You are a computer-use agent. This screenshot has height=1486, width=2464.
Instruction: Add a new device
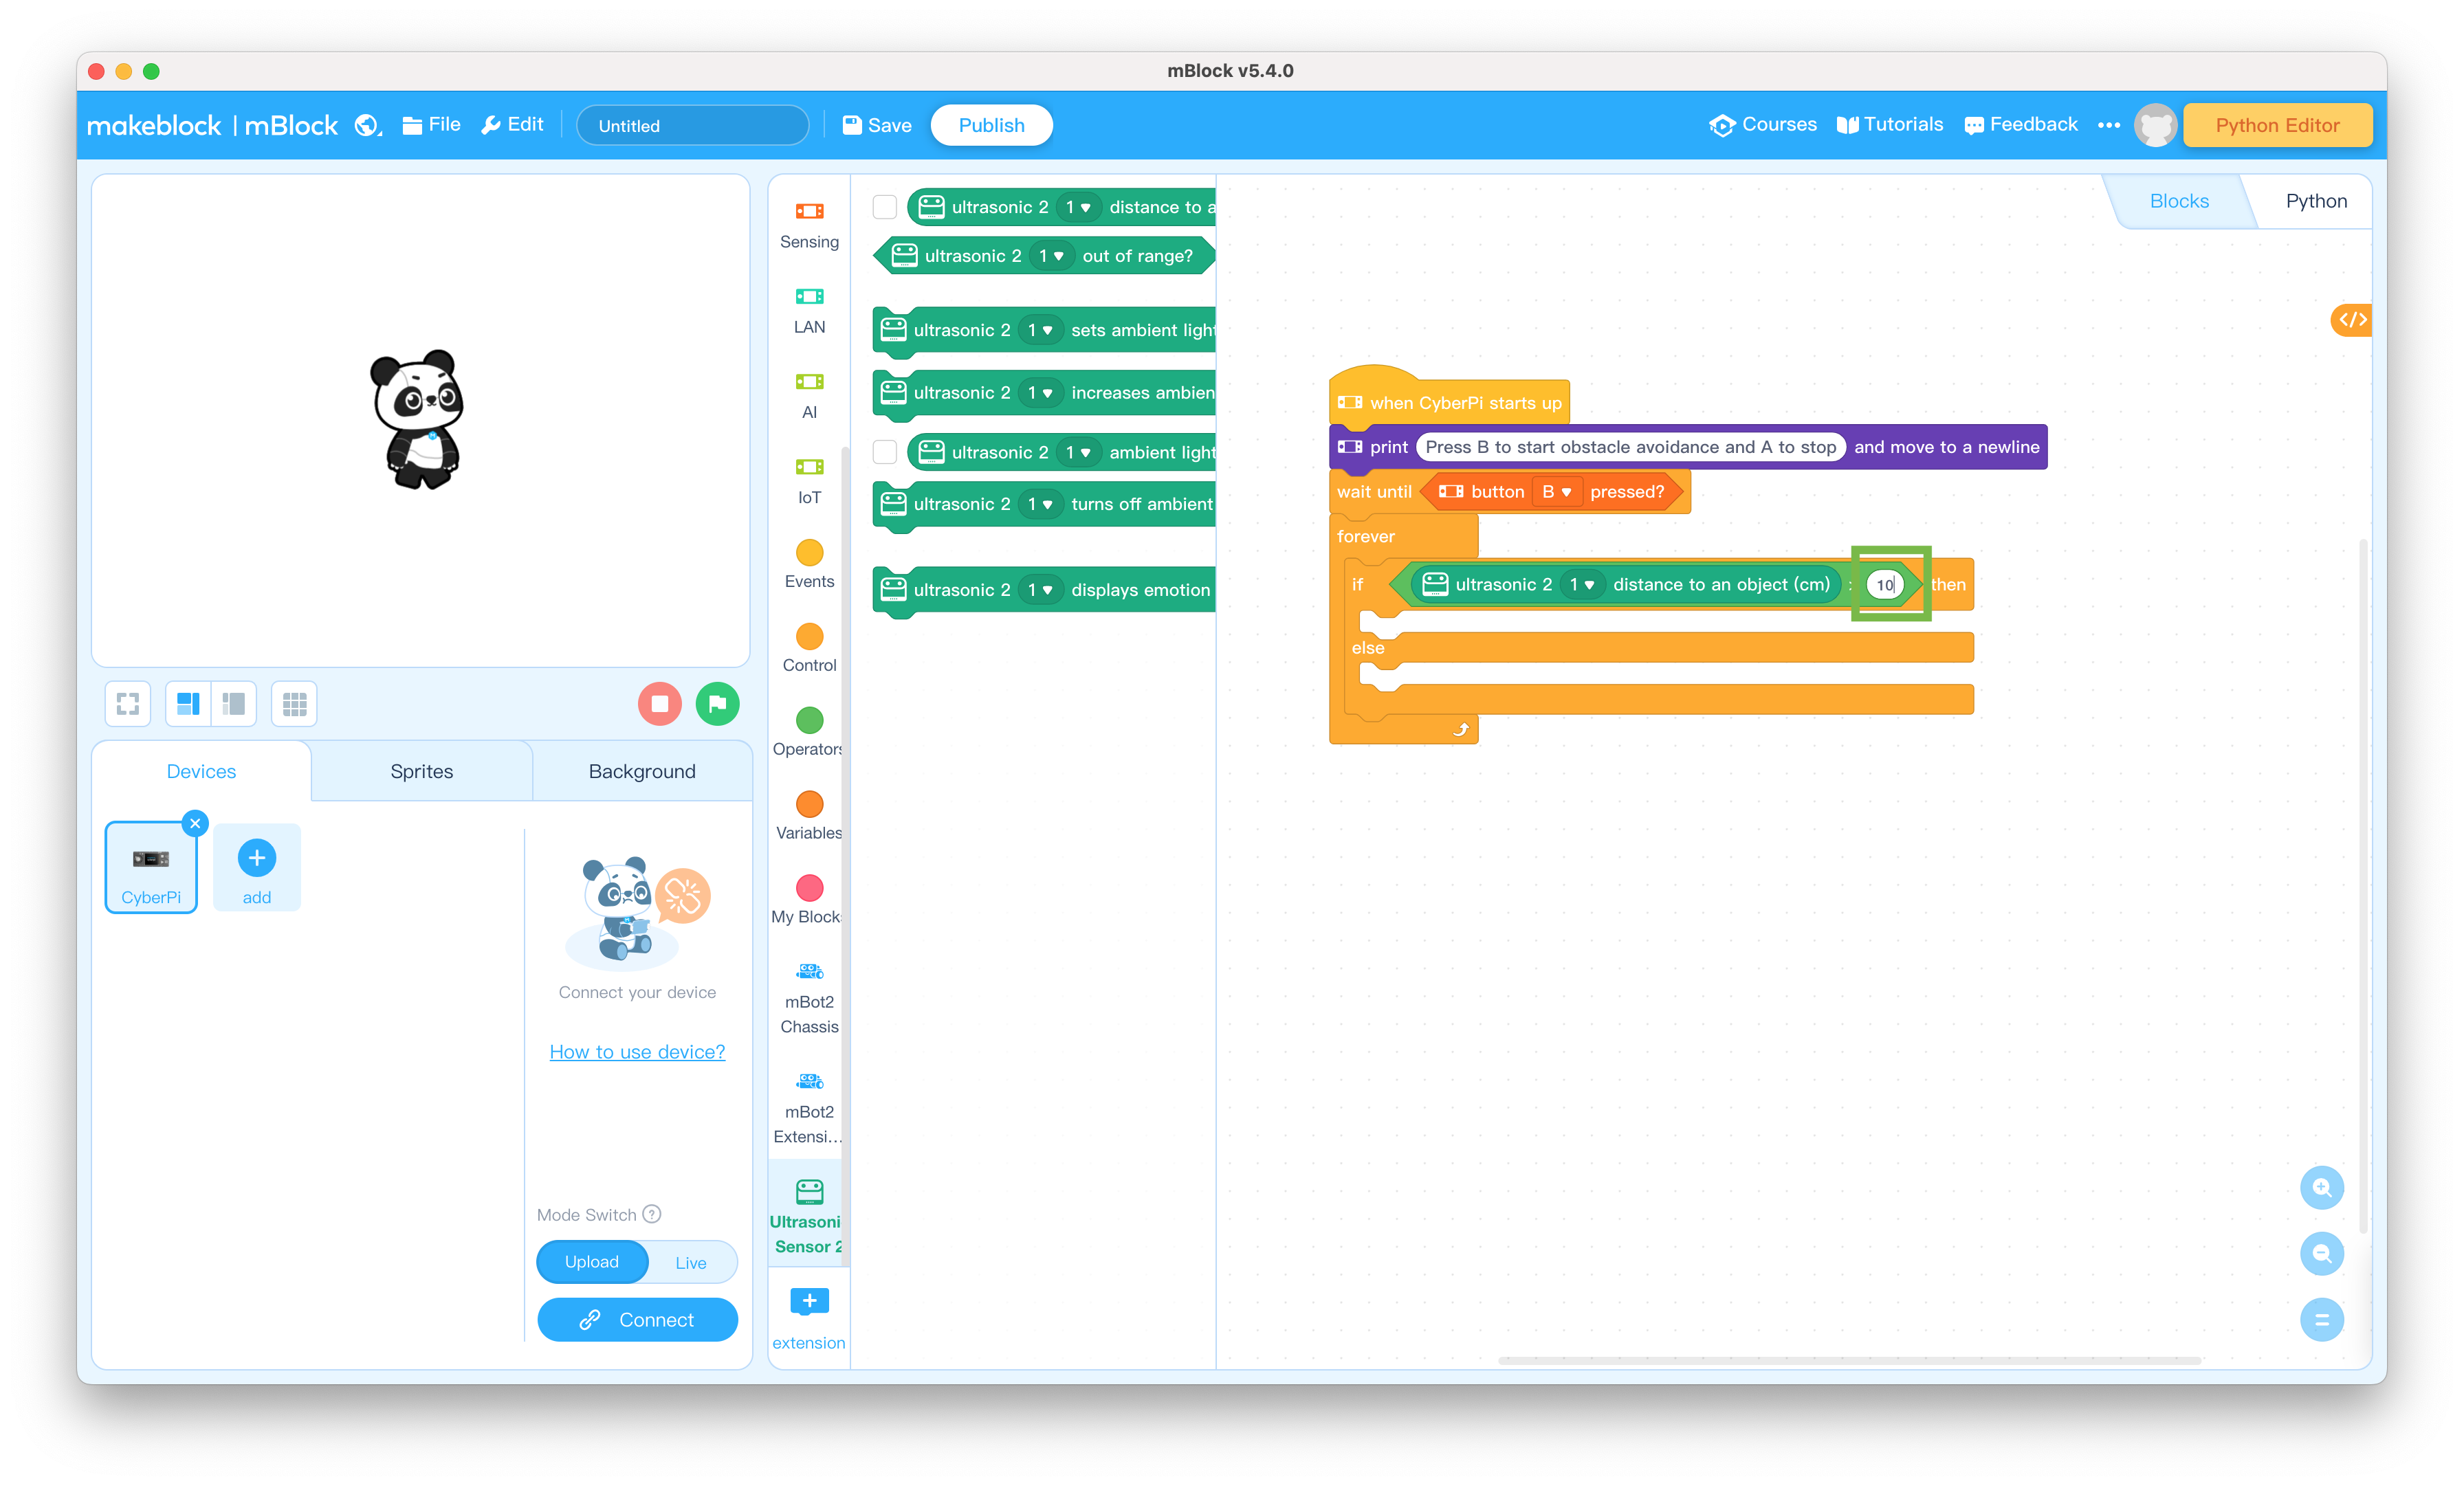tap(257, 867)
